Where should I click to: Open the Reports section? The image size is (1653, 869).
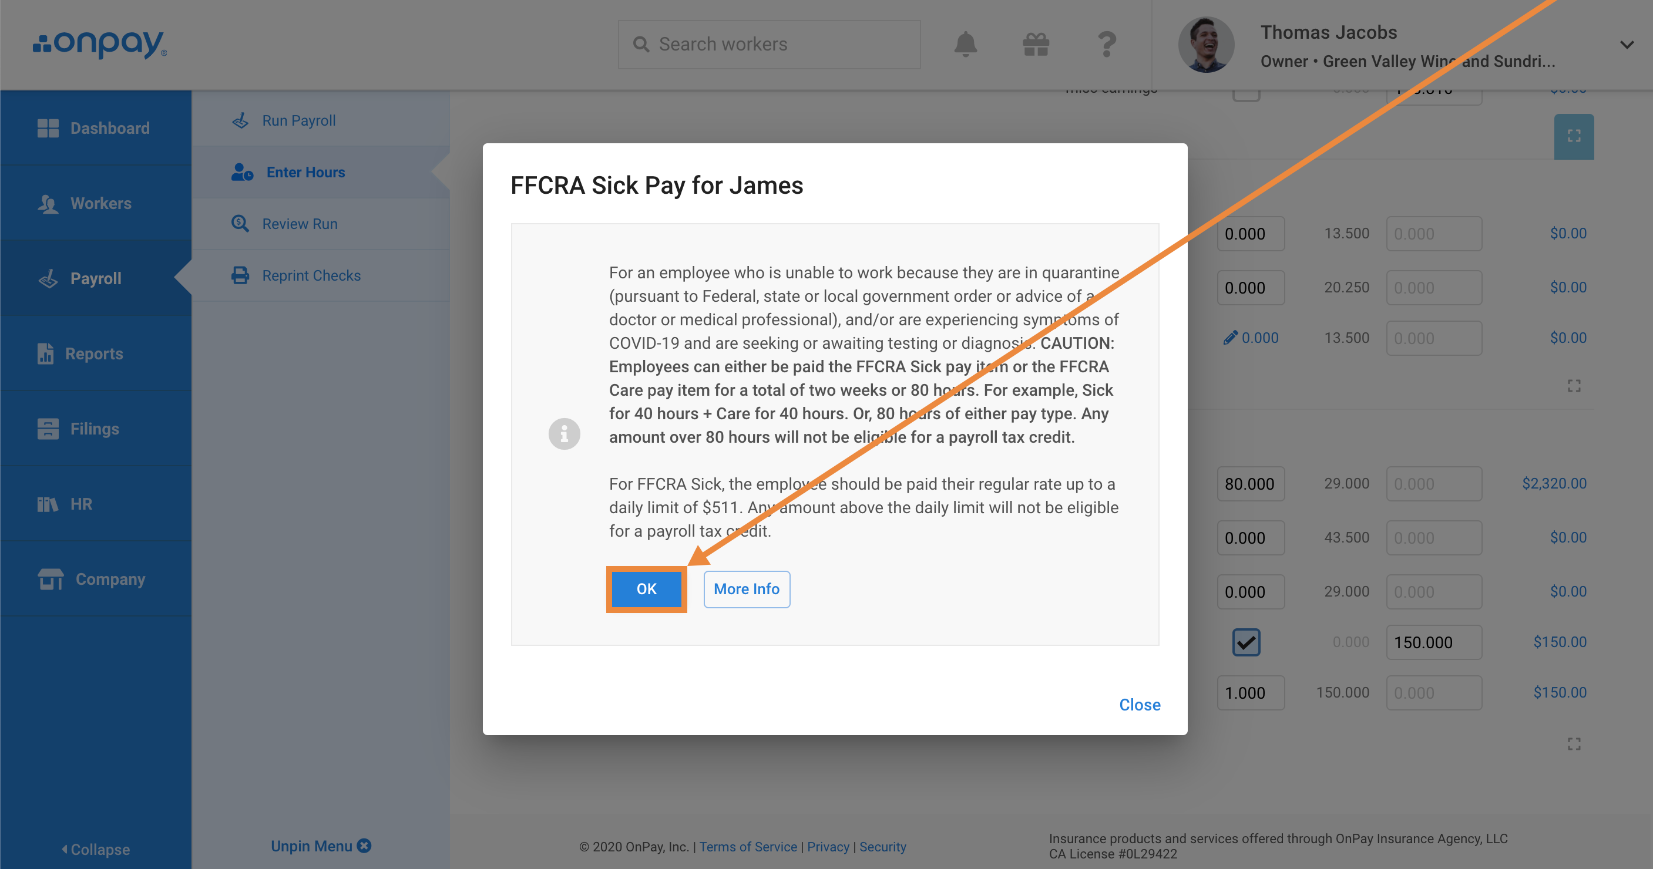coord(96,353)
